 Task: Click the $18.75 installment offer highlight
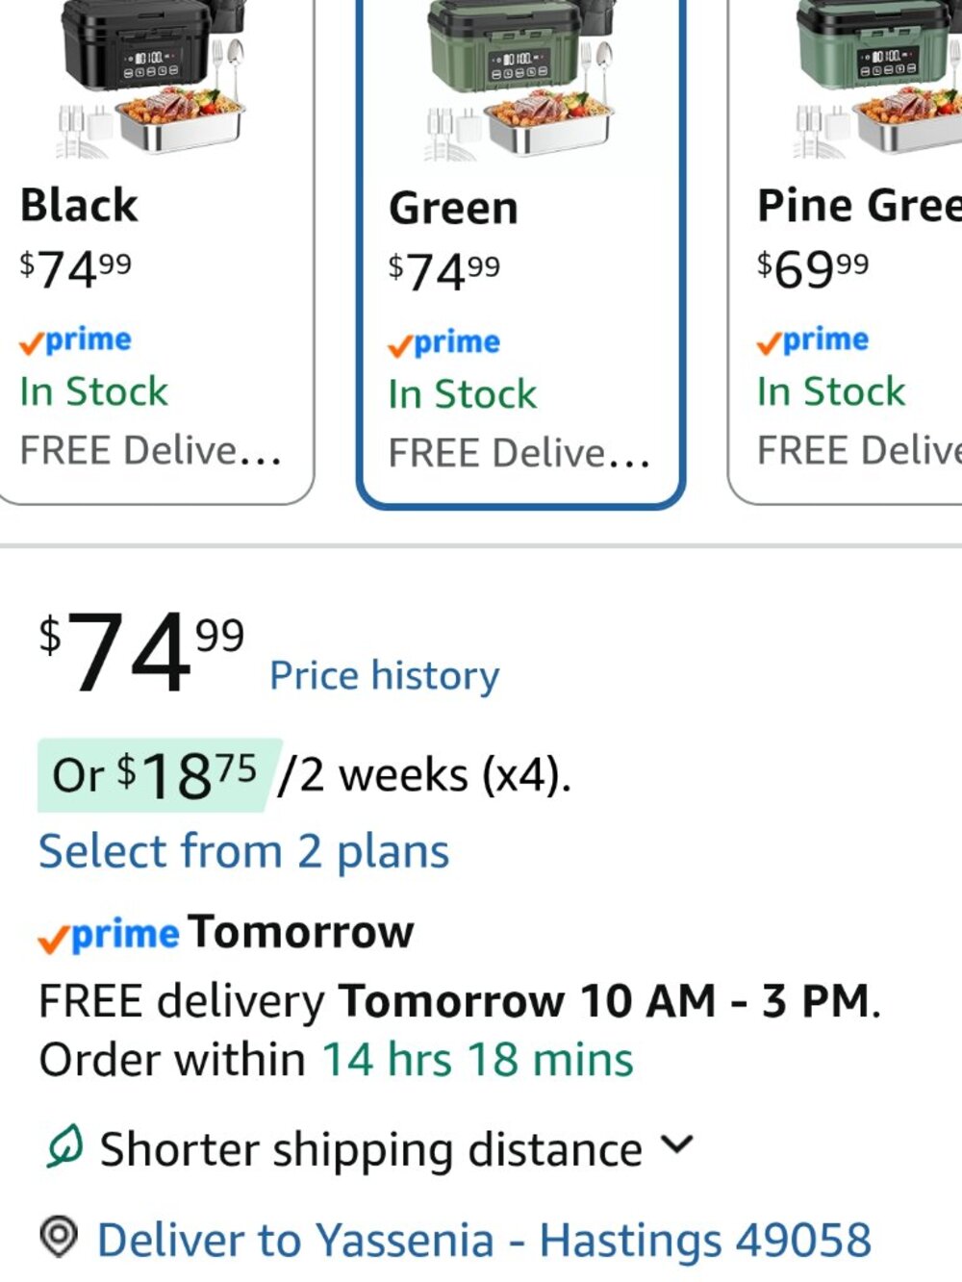159,774
